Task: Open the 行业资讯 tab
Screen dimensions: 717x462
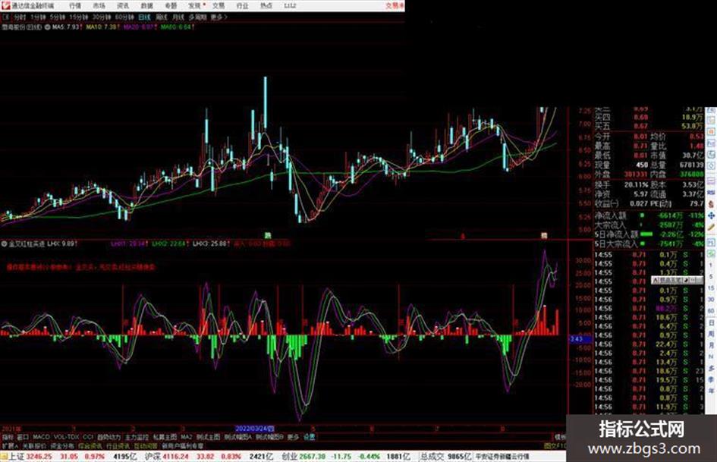Action: (118, 446)
